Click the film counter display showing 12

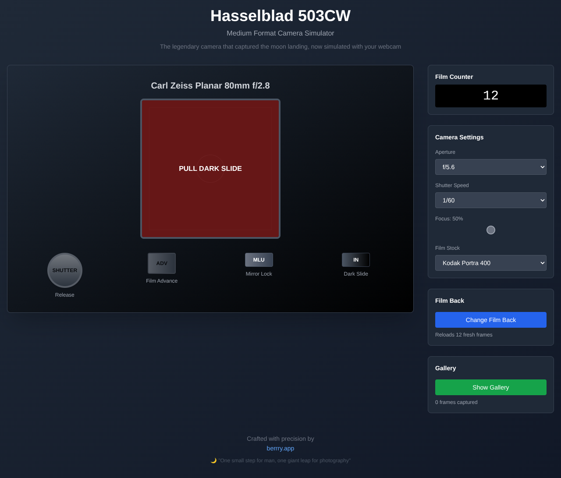[490, 96]
